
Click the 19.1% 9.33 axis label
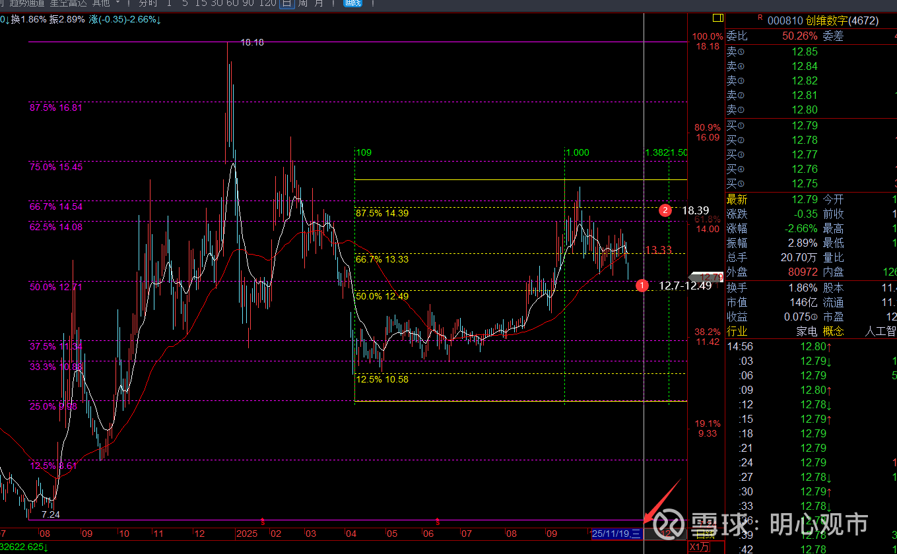tap(707, 428)
